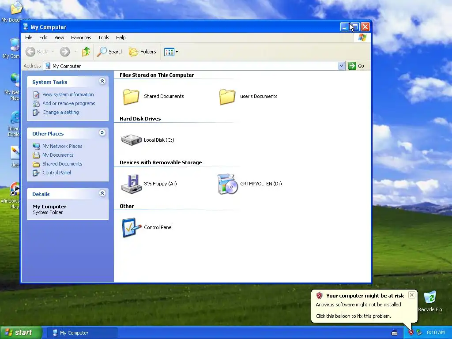The height and width of the screenshot is (339, 452).
Task: Go to Shared Documents in Other Places
Action: [62, 164]
